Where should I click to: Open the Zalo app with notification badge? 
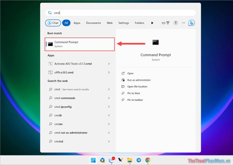pos(112,160)
